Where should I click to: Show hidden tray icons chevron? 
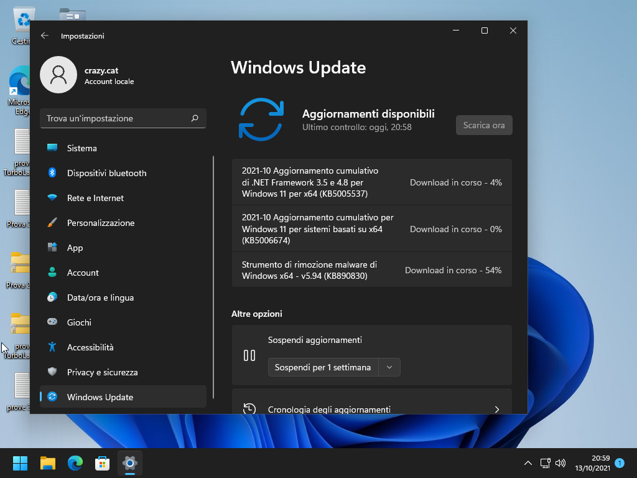[528, 463]
